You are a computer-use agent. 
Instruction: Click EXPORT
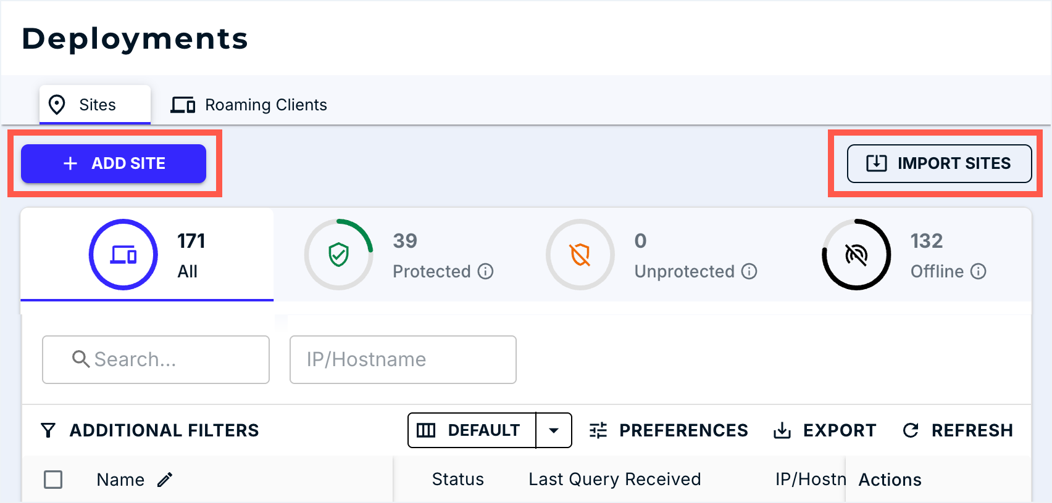click(x=825, y=430)
